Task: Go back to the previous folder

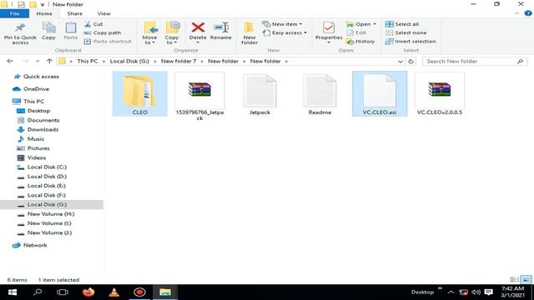Action: pyautogui.click(x=10, y=61)
